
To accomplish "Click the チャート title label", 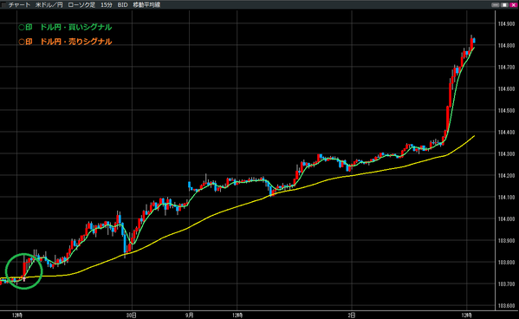I will pyautogui.click(x=19, y=5).
